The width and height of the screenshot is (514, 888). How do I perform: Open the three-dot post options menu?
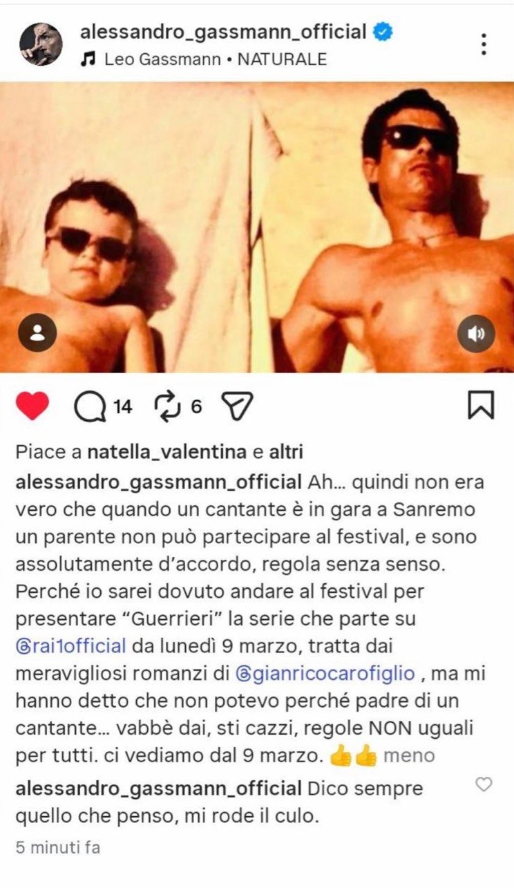click(484, 44)
